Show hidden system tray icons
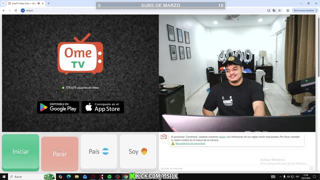This screenshot has width=320, height=180. coord(280,177)
